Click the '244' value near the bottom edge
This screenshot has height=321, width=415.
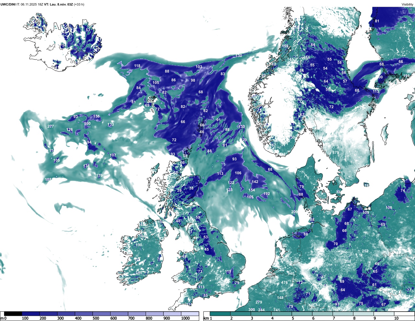[x=261, y=310]
